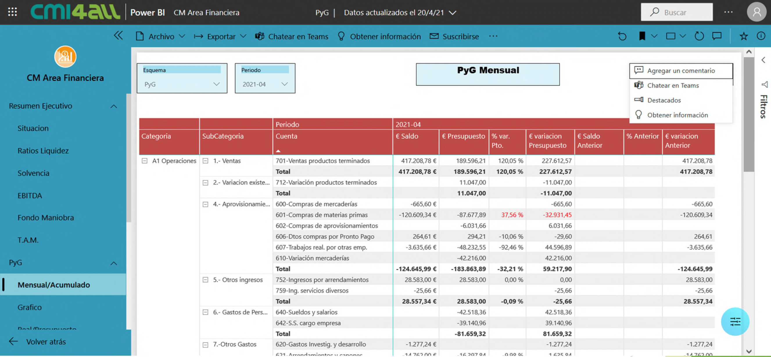Open the Esquema dropdown
This screenshot has height=357, width=771.
click(x=217, y=84)
